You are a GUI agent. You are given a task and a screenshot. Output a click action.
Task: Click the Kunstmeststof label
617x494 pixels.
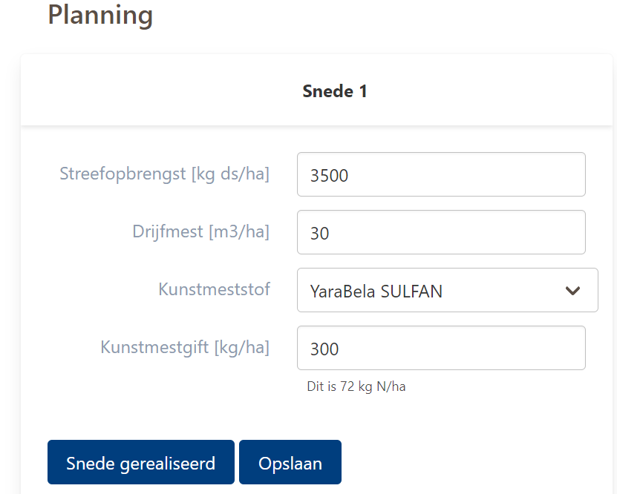214,289
